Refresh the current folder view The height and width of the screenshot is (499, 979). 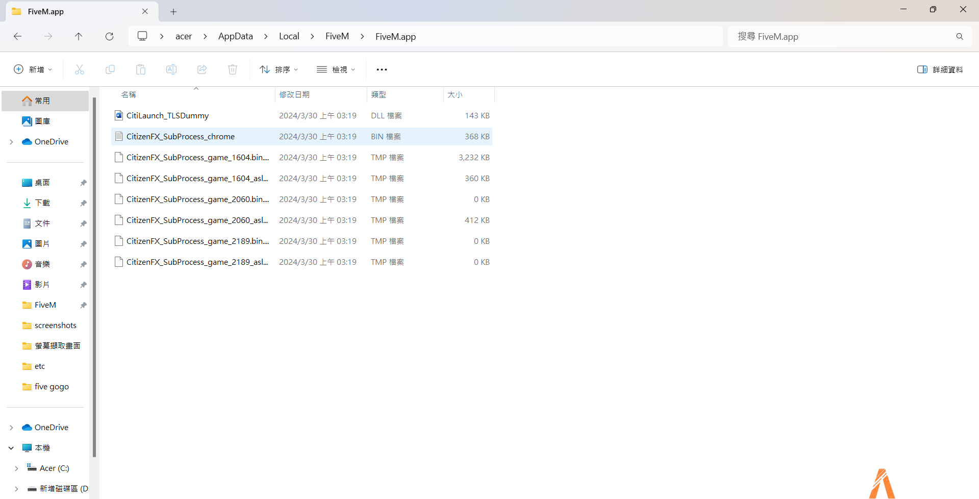(x=109, y=36)
